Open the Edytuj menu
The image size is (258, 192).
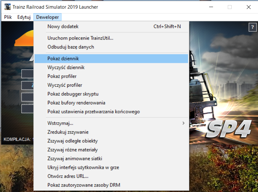click(24, 17)
